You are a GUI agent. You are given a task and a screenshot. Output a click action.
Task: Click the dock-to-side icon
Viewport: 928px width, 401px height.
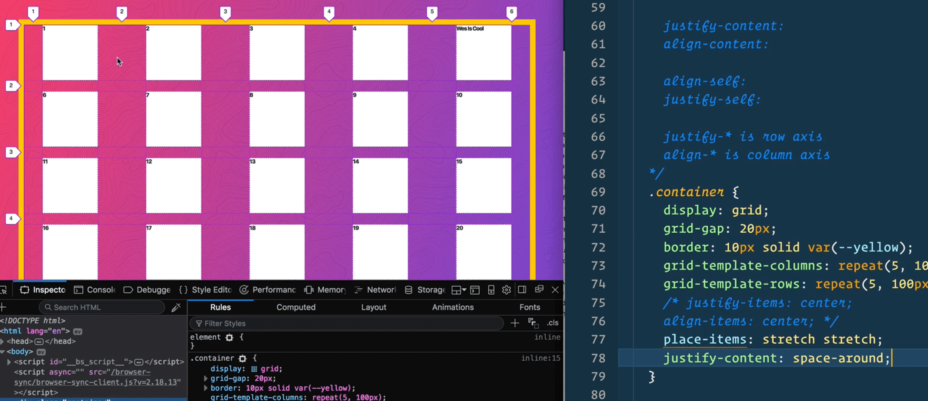pyautogui.click(x=522, y=290)
